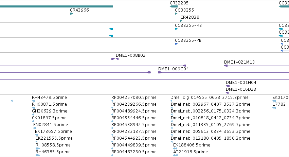Screen dimensions: 289x157
Task: Click the DME1-008B02 left-pointing arrow end
Action: pos(117,59)
